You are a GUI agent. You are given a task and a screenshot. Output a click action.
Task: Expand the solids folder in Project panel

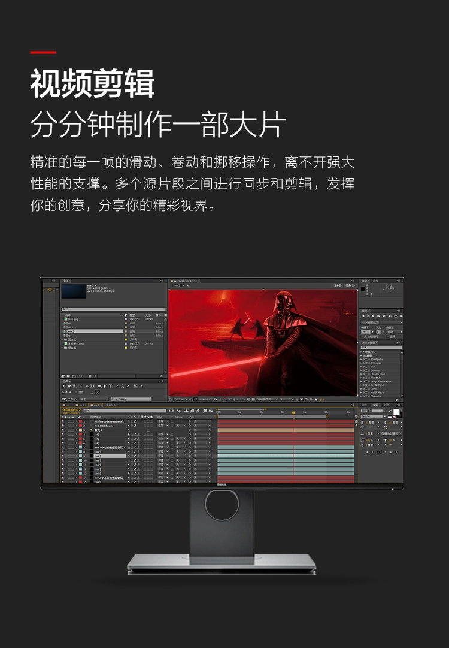[x=62, y=340]
